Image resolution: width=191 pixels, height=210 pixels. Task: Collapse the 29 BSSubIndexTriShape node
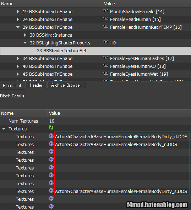pyautogui.click(x=18, y=27)
